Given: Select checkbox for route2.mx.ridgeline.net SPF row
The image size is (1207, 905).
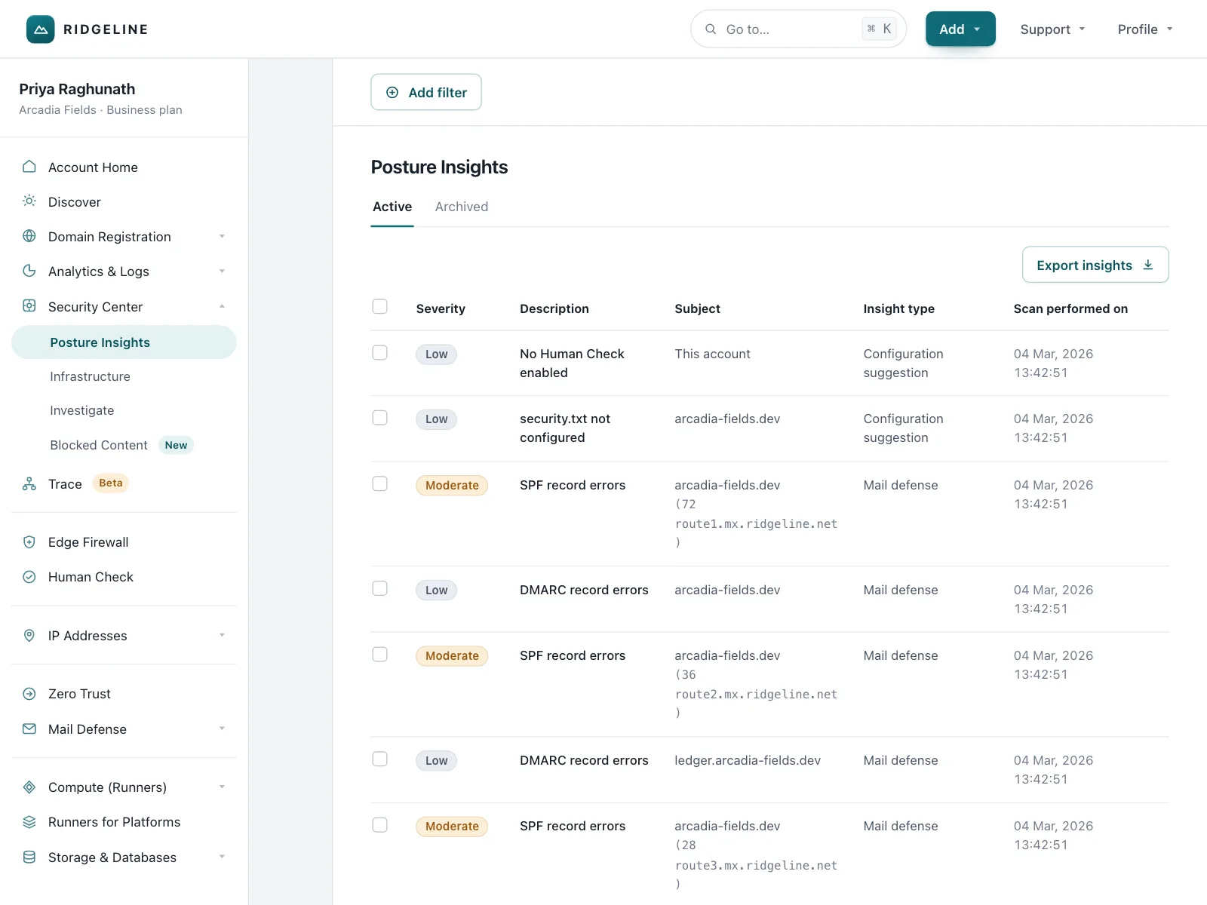Looking at the screenshot, I should click(x=380, y=654).
